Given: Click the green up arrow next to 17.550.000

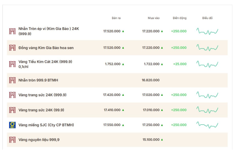Looking at the screenshot, I should point(123,125).
